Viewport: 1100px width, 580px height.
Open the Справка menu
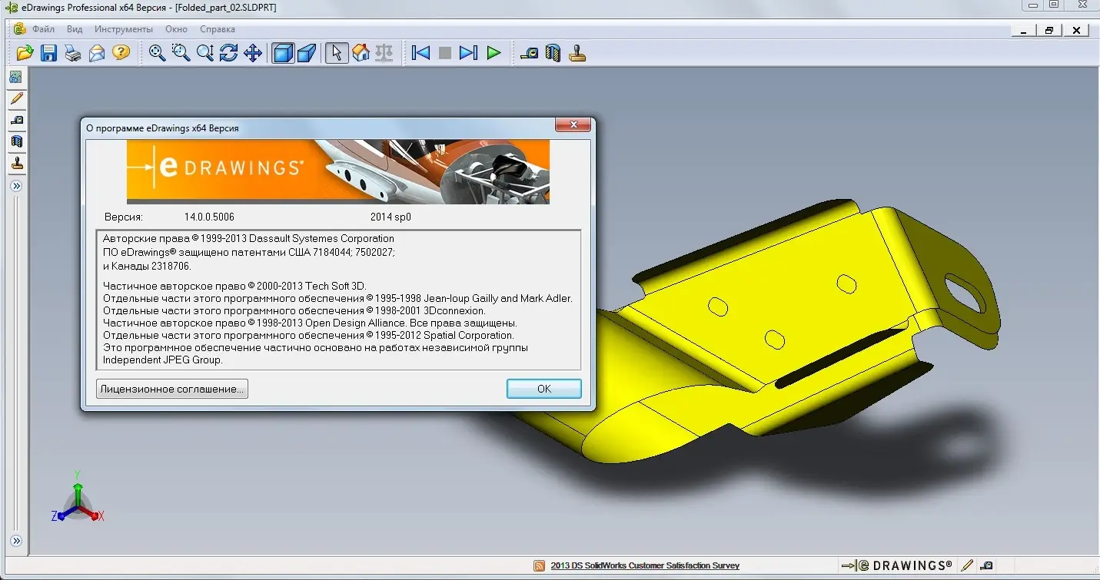point(217,29)
